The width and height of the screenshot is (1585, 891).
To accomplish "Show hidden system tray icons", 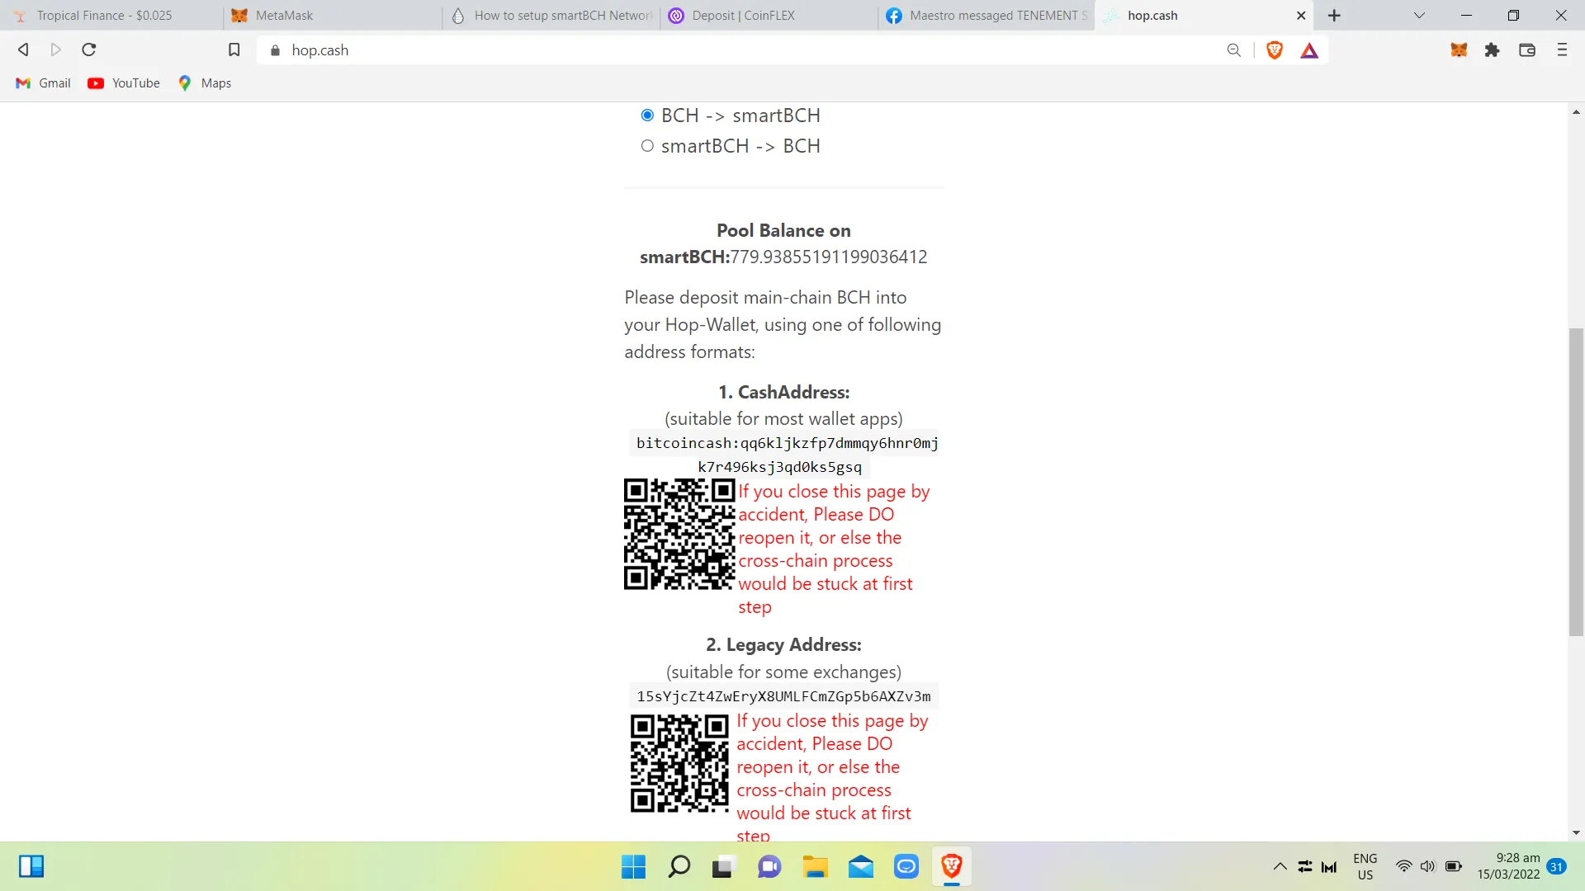I will tap(1280, 866).
